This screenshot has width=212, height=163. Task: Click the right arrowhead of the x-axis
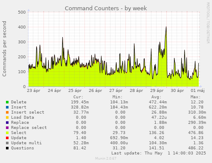(x=201, y=86)
